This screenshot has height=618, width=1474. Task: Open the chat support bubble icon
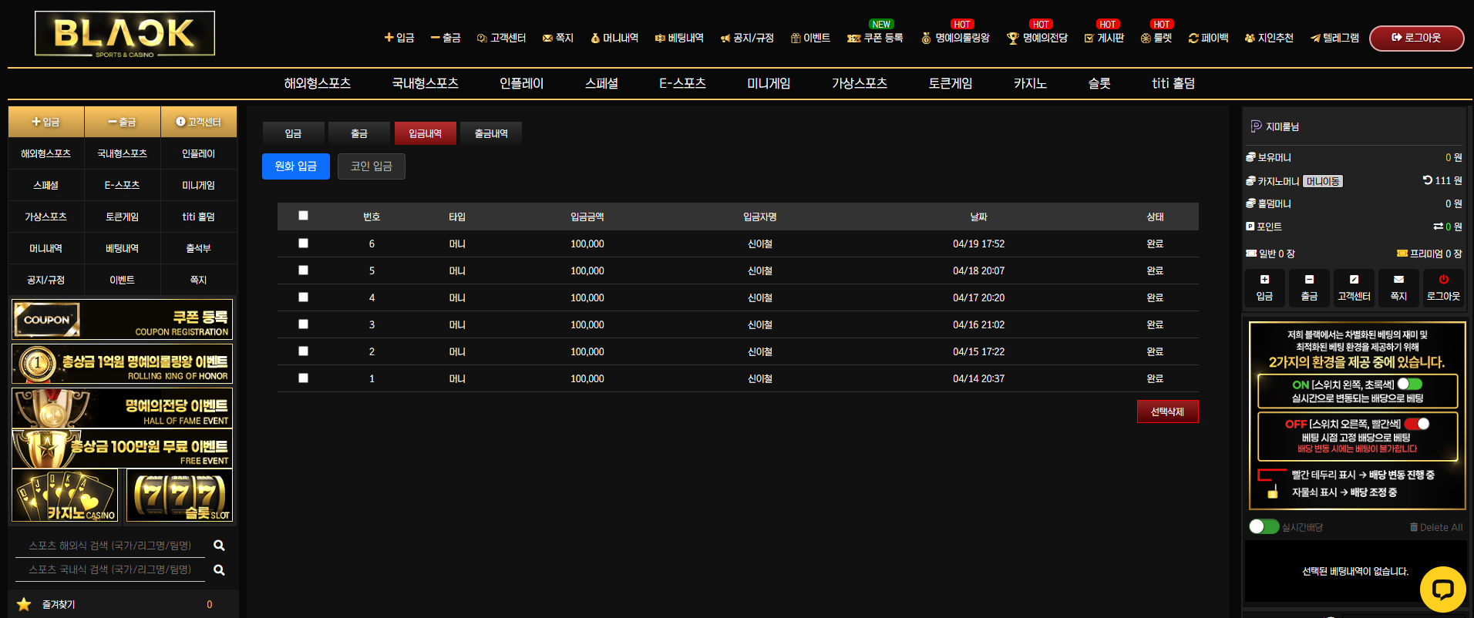pos(1442,589)
